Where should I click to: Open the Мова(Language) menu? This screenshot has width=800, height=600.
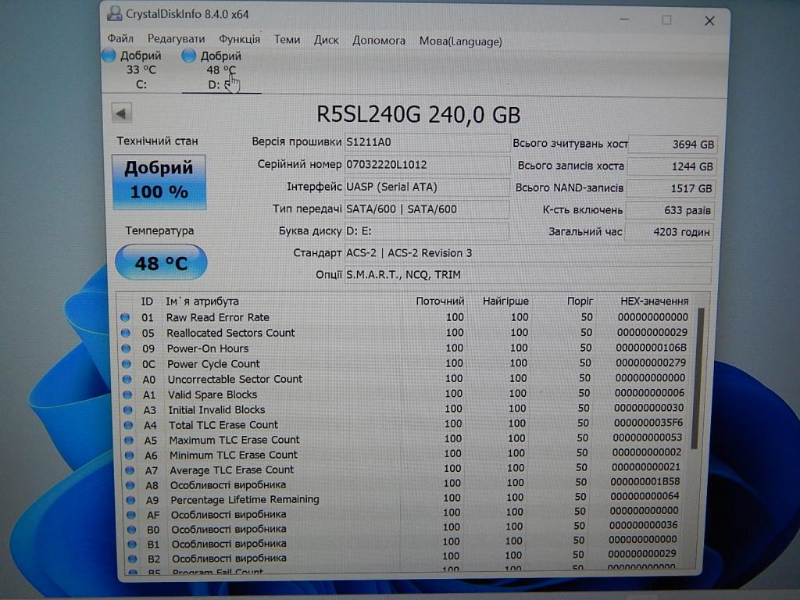pyautogui.click(x=460, y=41)
